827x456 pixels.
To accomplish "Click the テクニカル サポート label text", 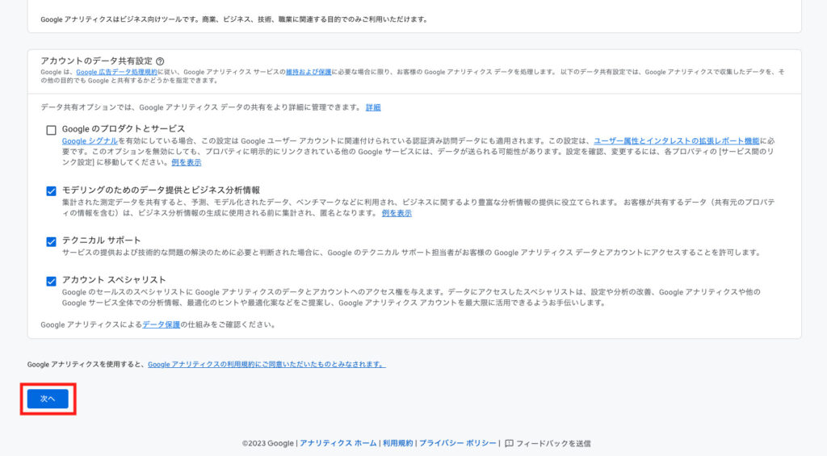I will point(101,241).
